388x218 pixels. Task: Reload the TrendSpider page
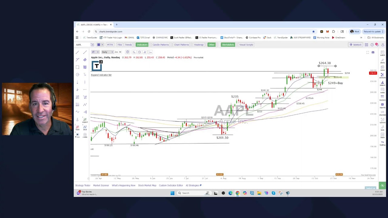click(x=89, y=31)
